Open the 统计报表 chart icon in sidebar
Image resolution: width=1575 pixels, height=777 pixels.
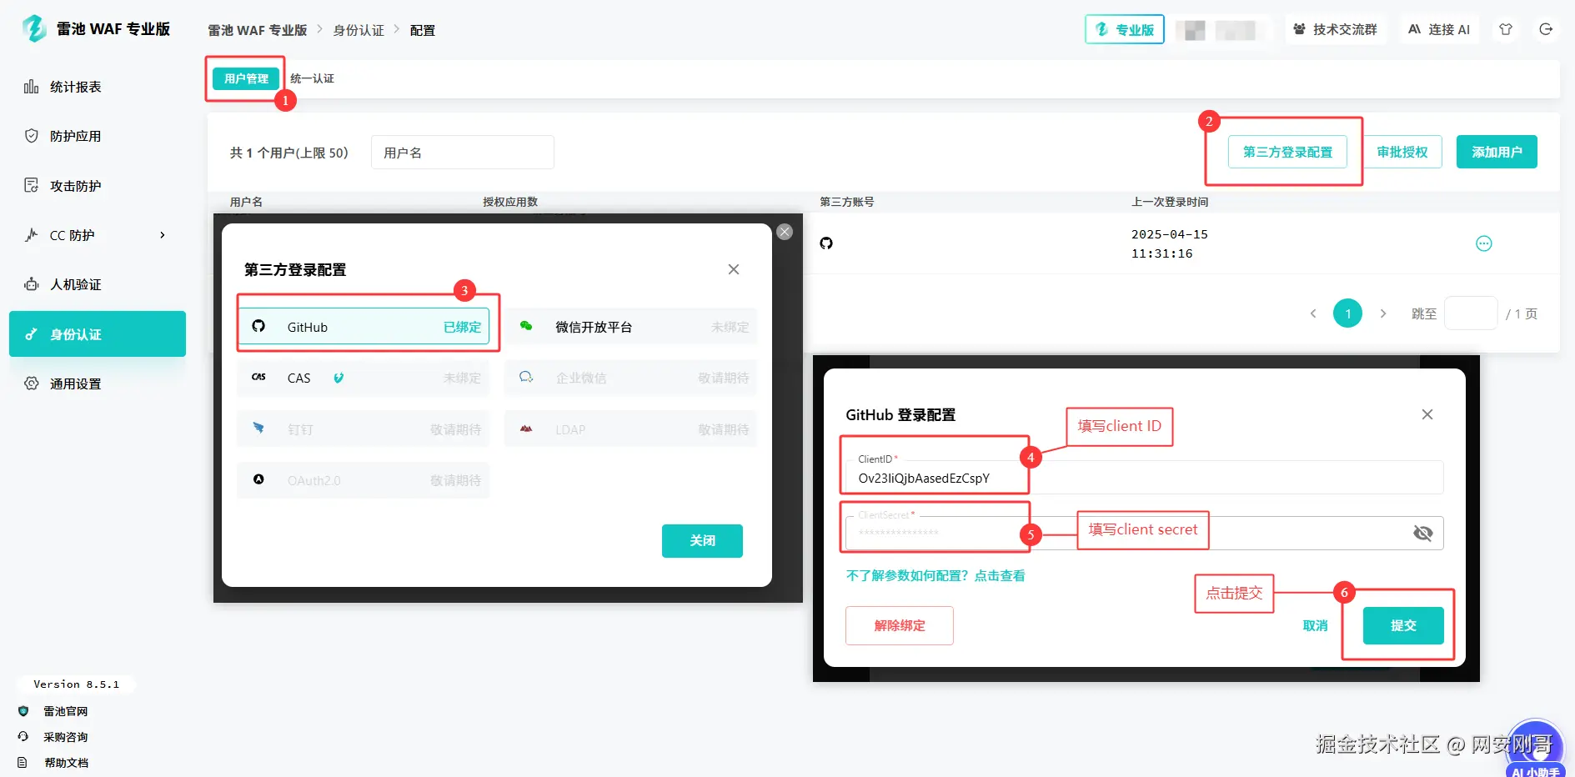32,87
